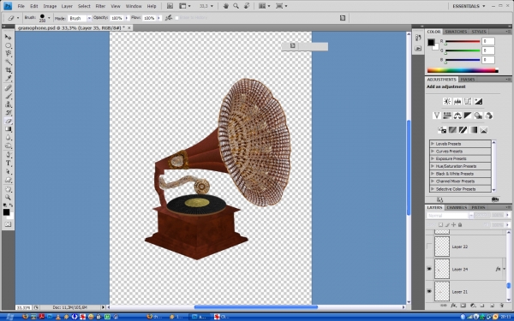Add a Curves adjustment
The image size is (514, 321).
point(468,102)
